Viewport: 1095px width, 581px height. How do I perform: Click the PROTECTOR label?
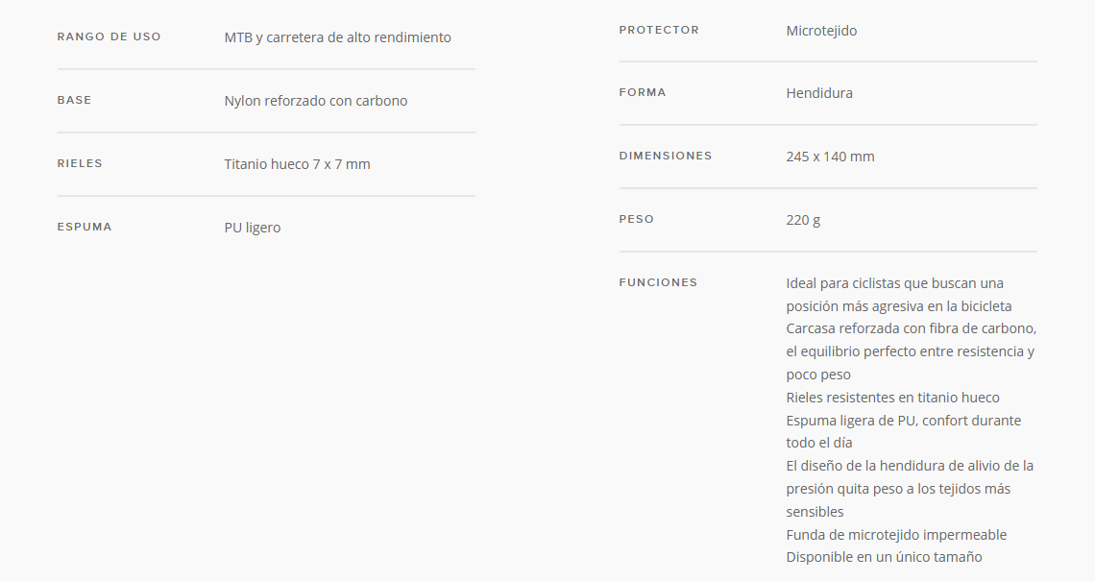coord(659,30)
